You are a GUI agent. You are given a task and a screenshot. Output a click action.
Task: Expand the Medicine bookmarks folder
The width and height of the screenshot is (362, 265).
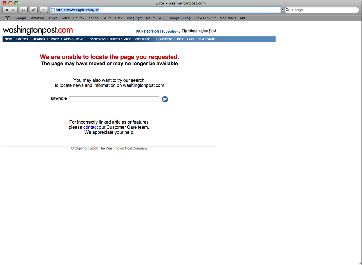tap(228, 18)
